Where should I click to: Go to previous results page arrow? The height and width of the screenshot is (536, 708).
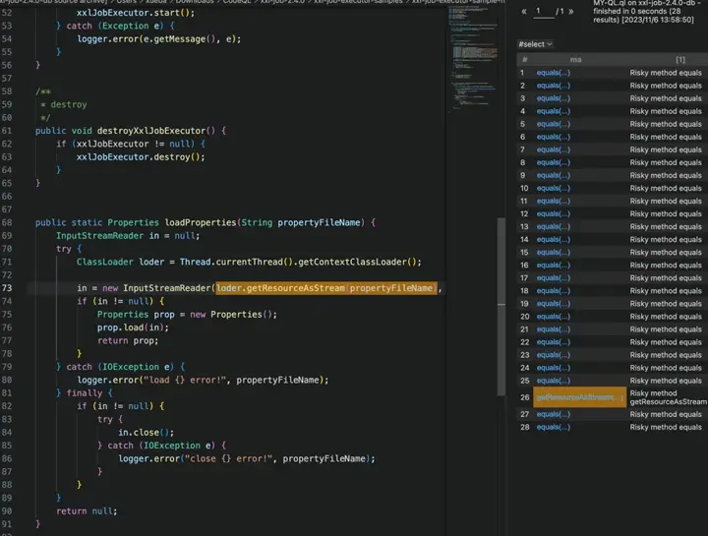point(524,11)
